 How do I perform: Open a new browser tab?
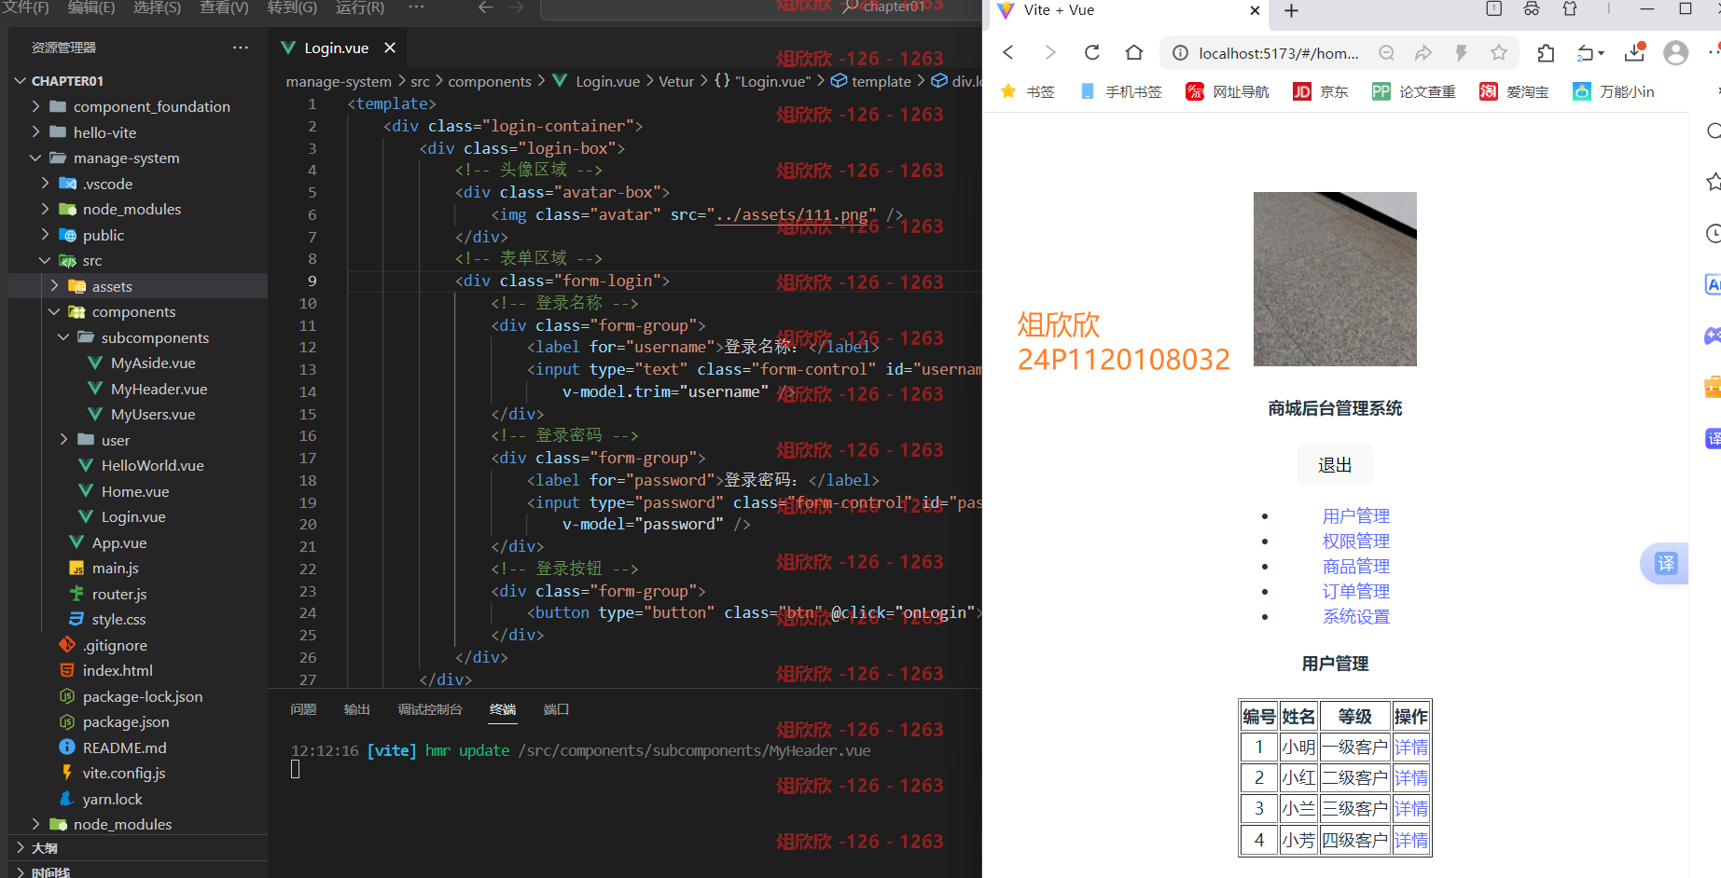[1292, 10]
